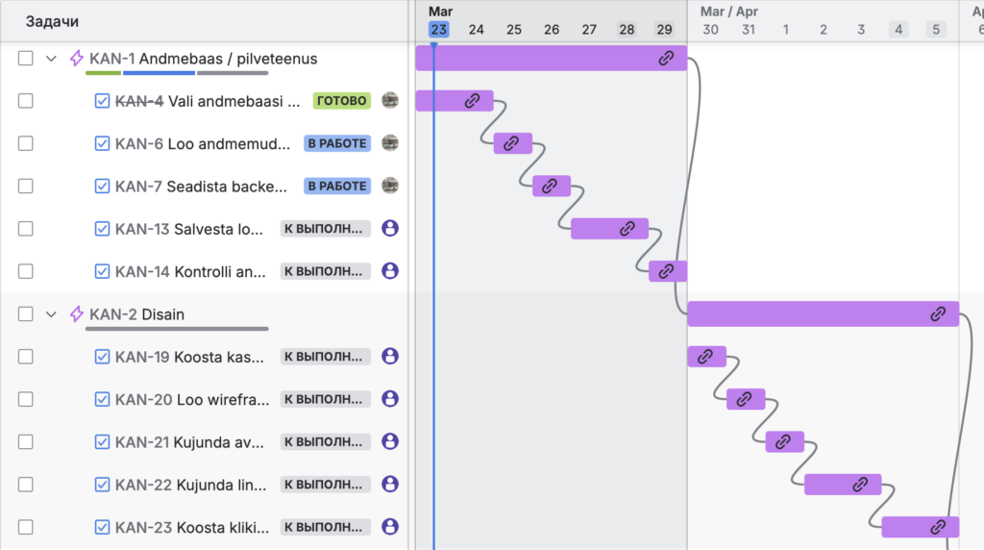Open the KAN-14 issue link
This screenshot has height=550, width=984.
[x=142, y=272]
